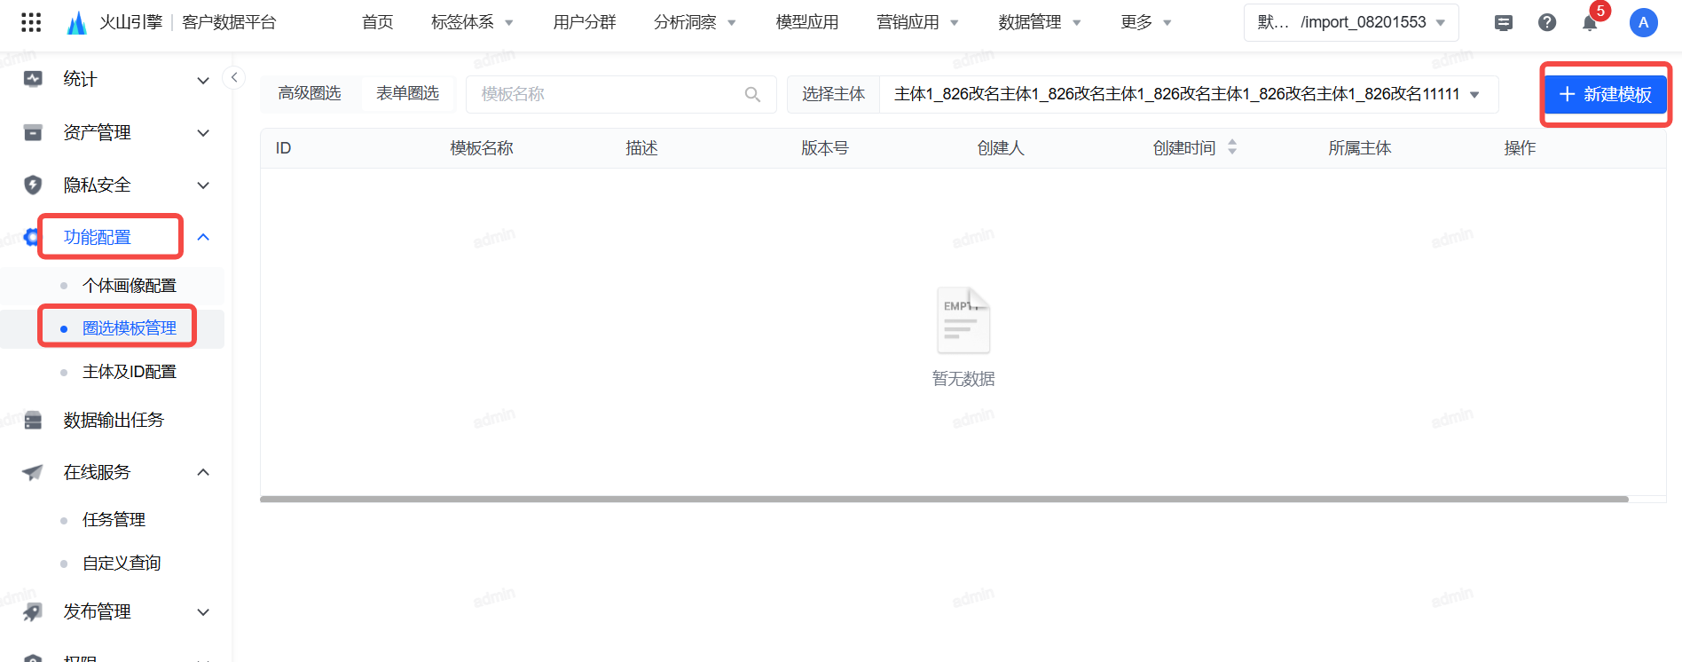The width and height of the screenshot is (1682, 662).
Task: Collapse the sidebar with the arrow button
Action: (x=233, y=77)
